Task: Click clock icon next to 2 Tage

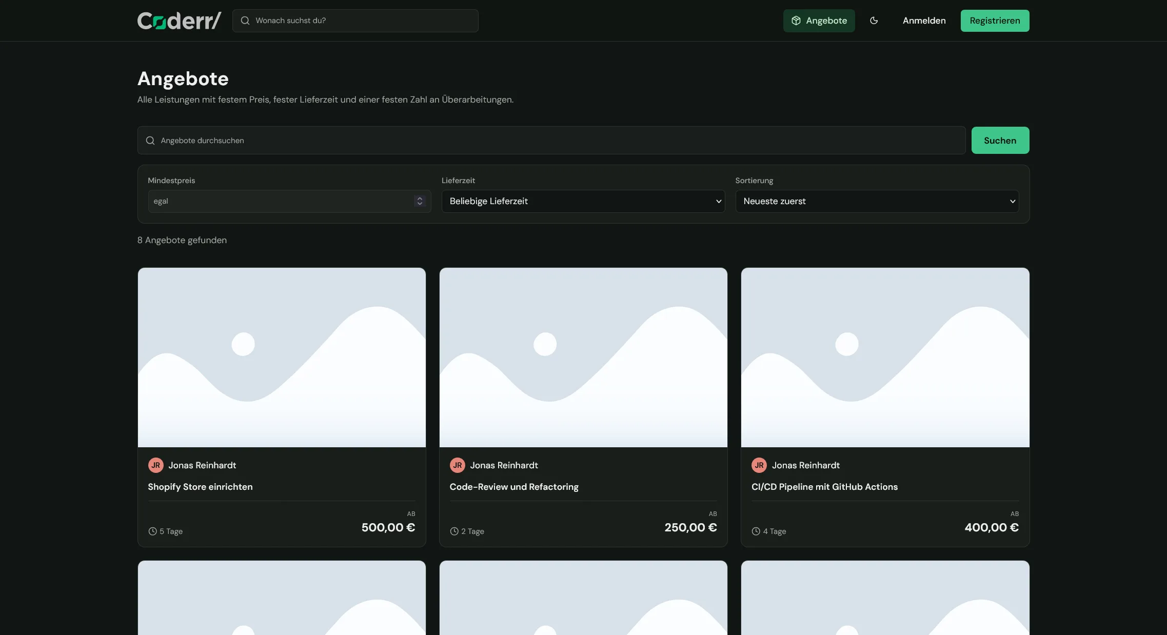Action: [454, 531]
